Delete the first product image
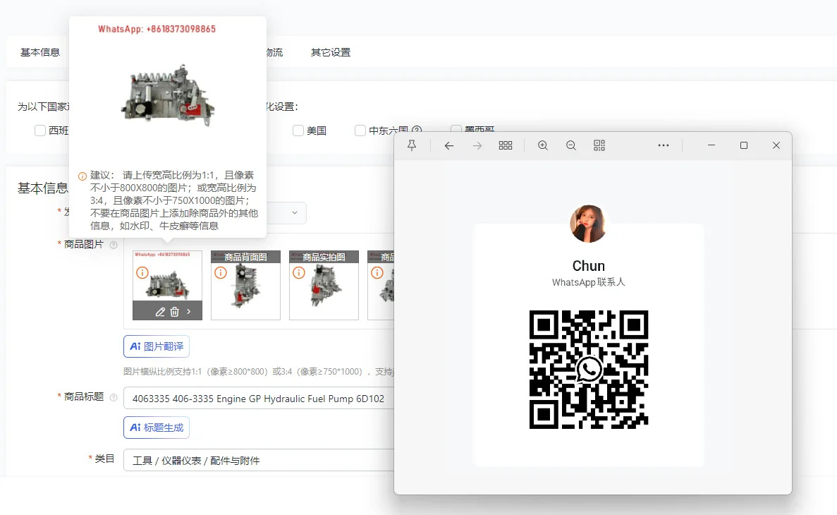 pos(175,312)
